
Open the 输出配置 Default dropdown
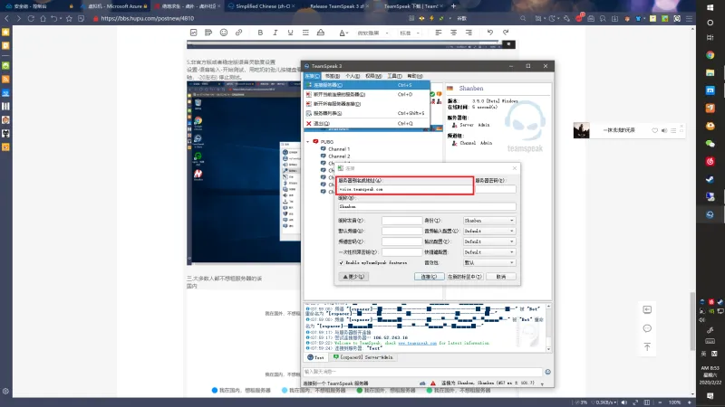[489, 241]
